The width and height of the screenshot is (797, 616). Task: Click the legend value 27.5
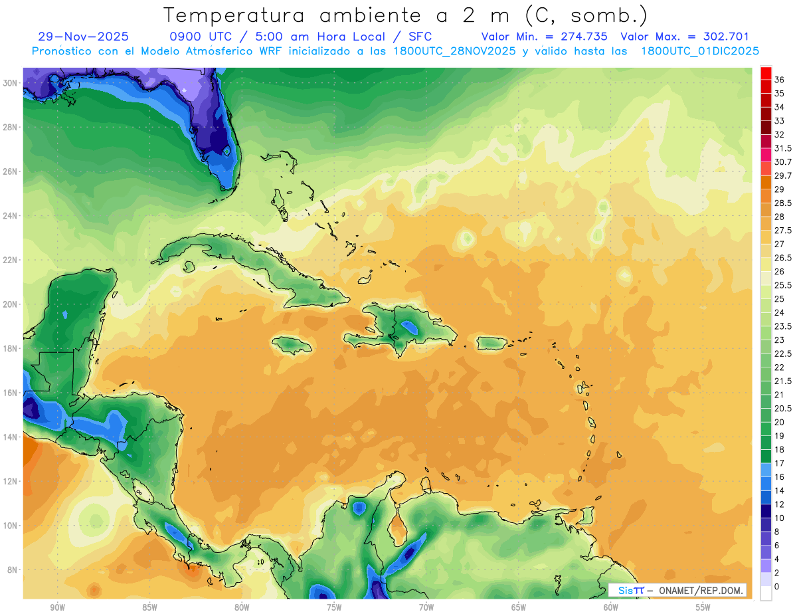tap(783, 231)
